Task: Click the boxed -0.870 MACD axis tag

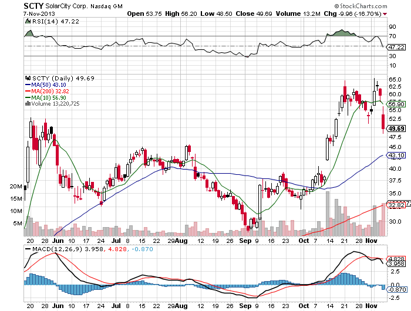Action: [396, 289]
